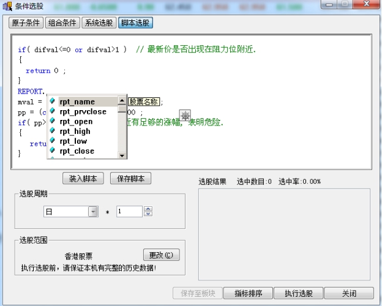Go to the 系统选股 tab
The width and height of the screenshot is (382, 306).
98,23
